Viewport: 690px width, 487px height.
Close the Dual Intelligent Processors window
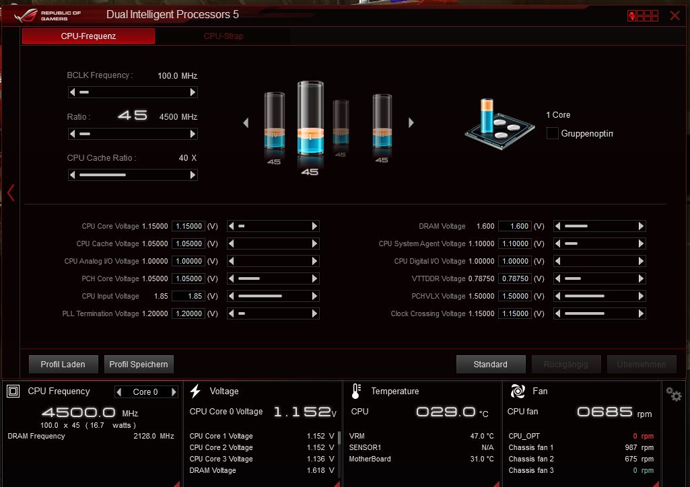coord(675,16)
